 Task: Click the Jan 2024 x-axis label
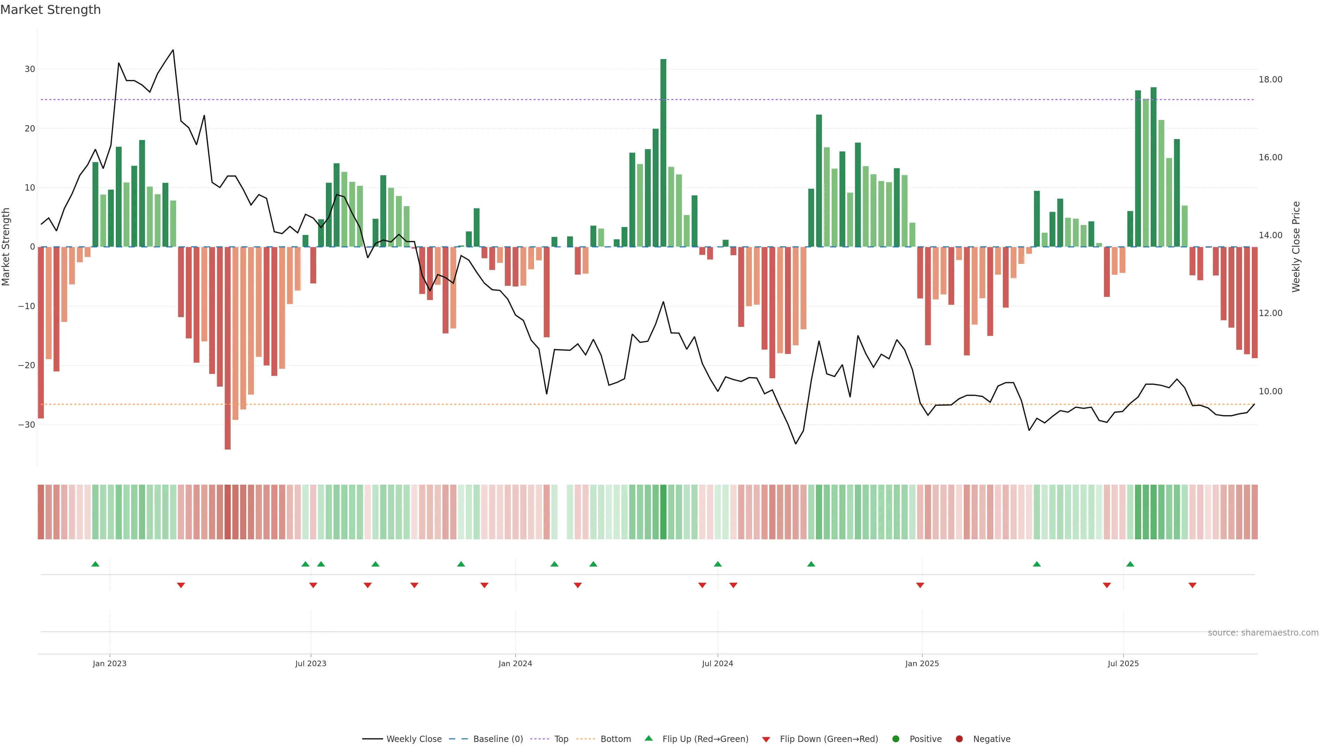pyautogui.click(x=515, y=663)
